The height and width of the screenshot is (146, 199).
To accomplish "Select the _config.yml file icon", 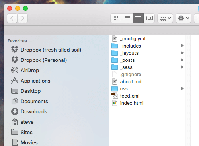I will pyautogui.click(x=115, y=38).
